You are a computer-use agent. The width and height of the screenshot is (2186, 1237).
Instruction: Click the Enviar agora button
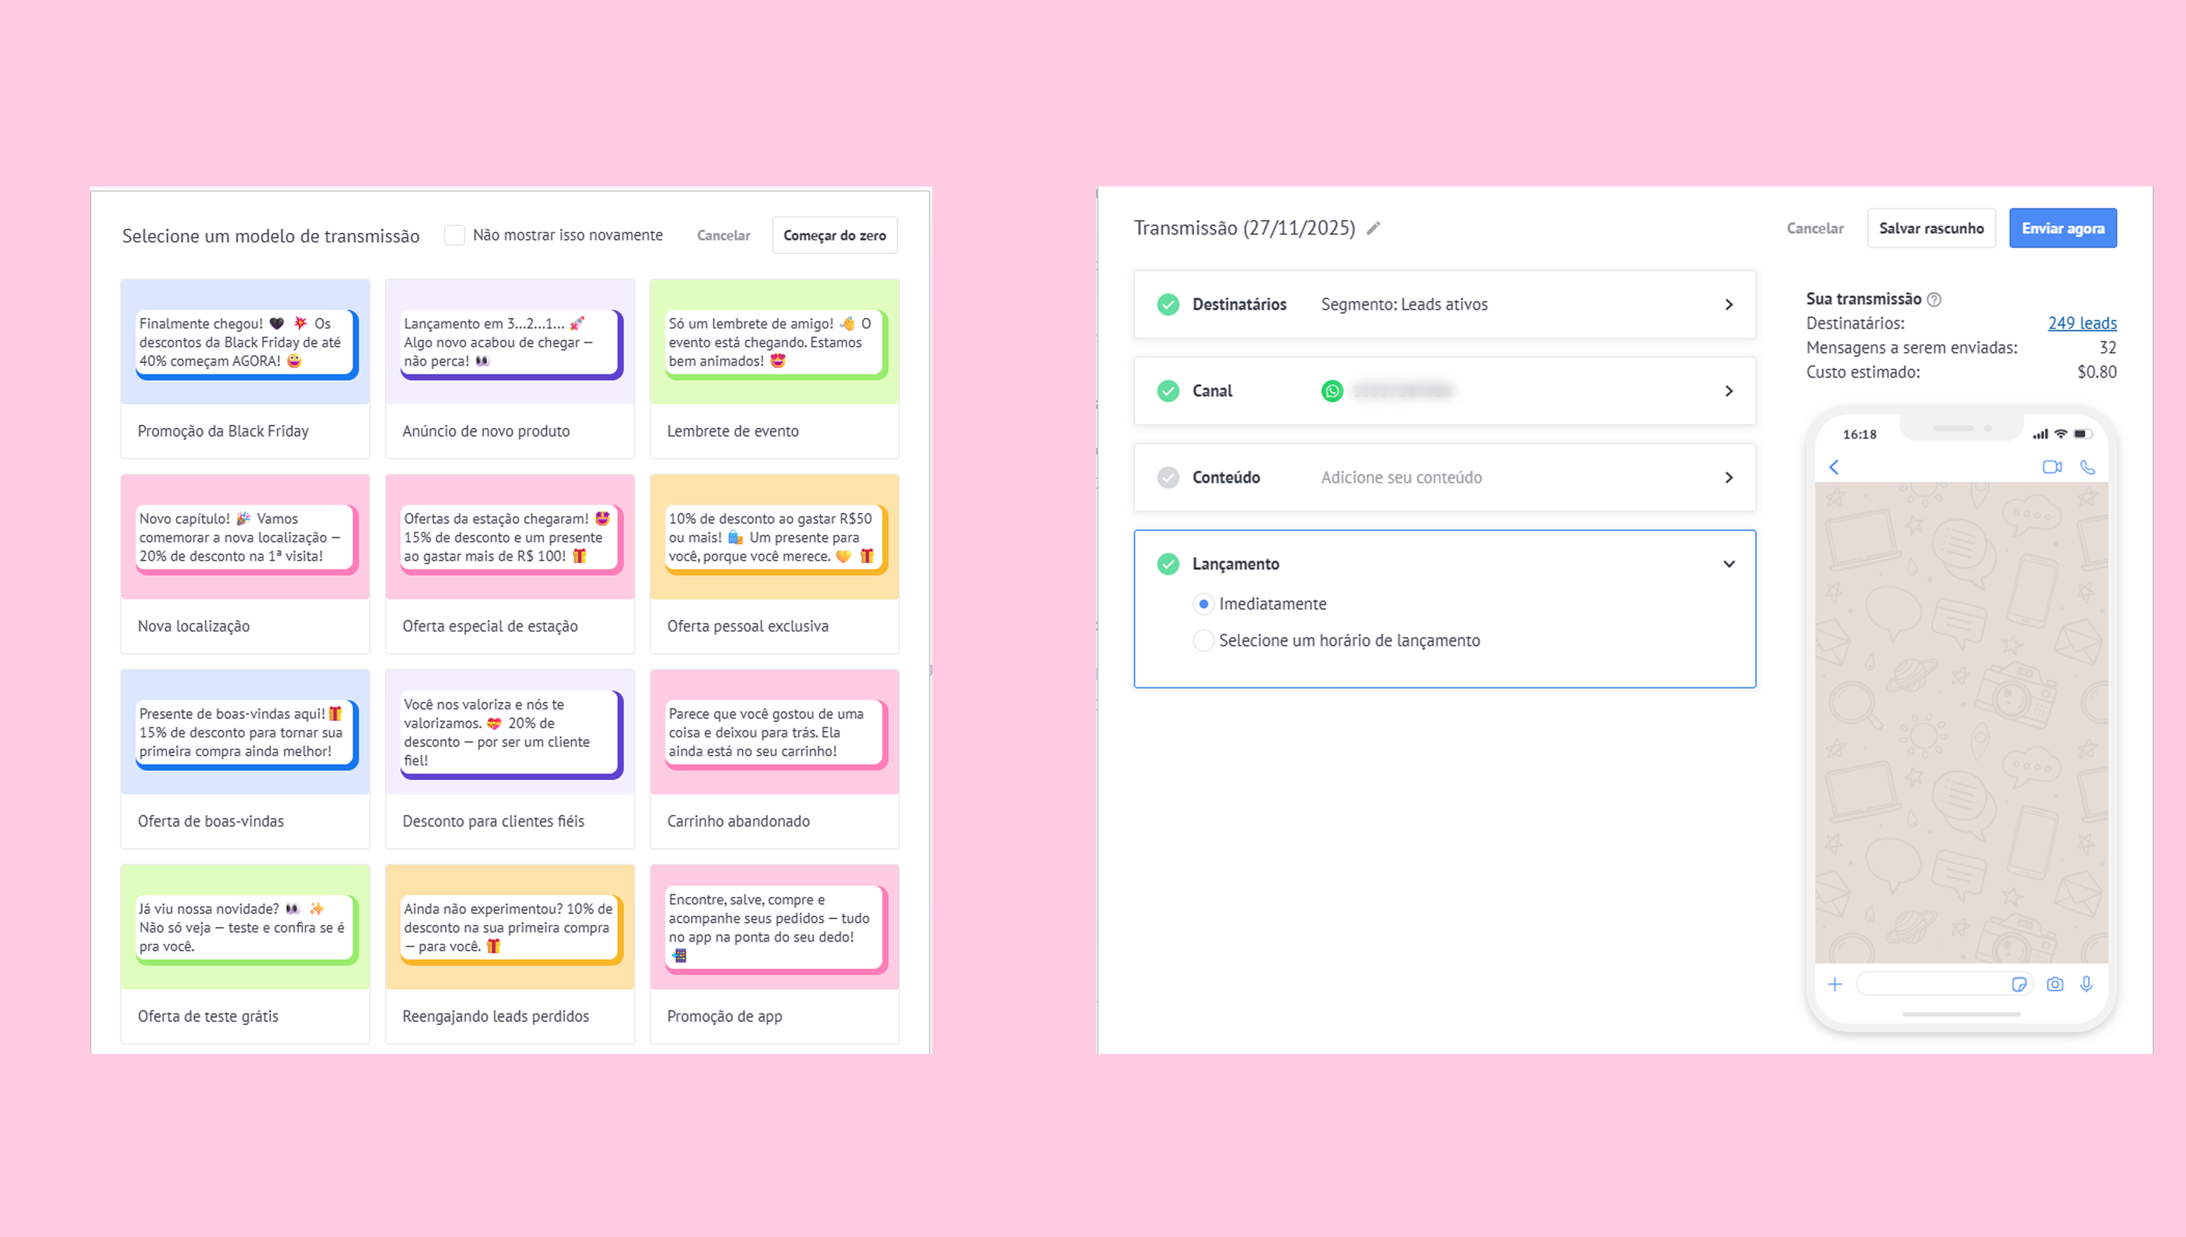(x=2062, y=229)
